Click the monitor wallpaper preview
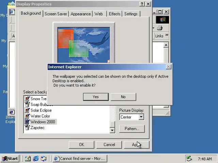Screen dimensions: 218x163 click(84, 45)
